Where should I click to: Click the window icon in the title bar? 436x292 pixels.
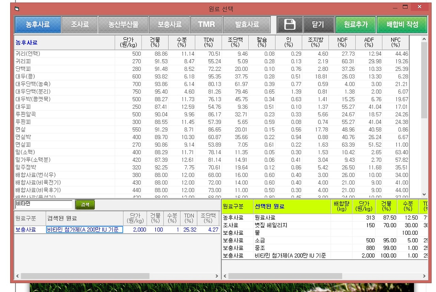click(17, 9)
